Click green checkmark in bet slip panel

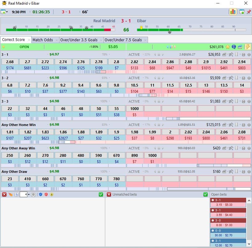point(101,195)
